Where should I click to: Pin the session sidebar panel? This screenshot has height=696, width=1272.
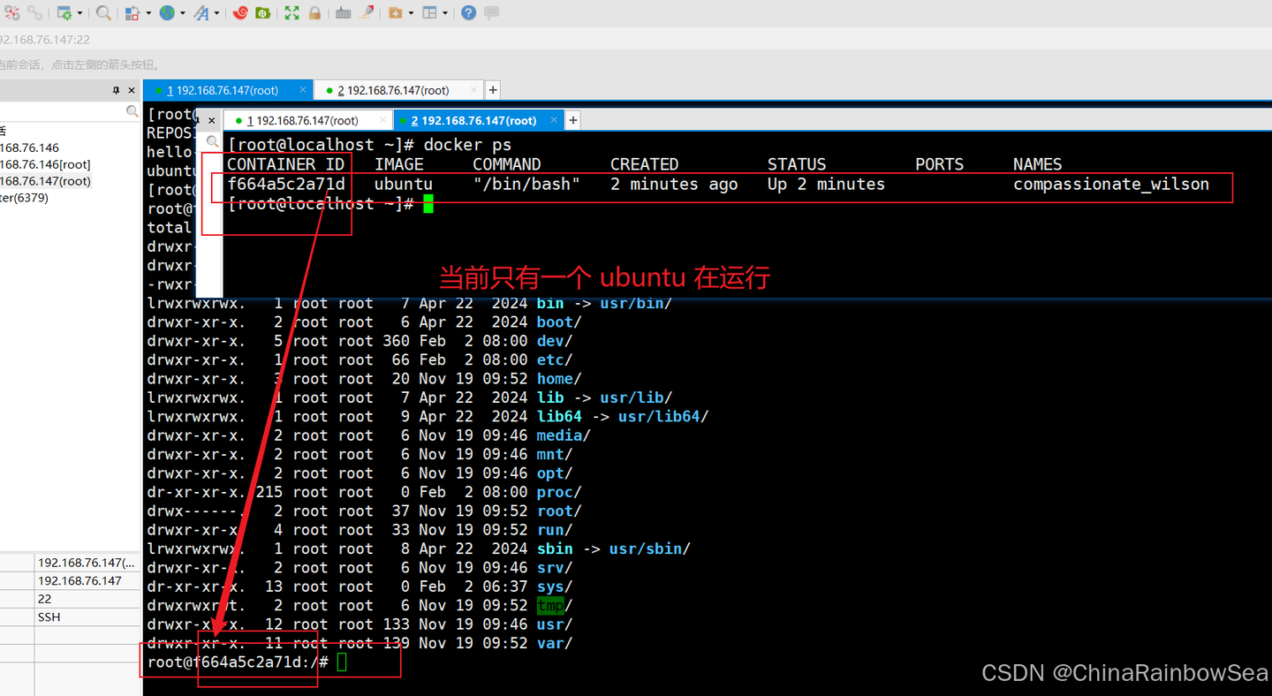click(x=114, y=89)
